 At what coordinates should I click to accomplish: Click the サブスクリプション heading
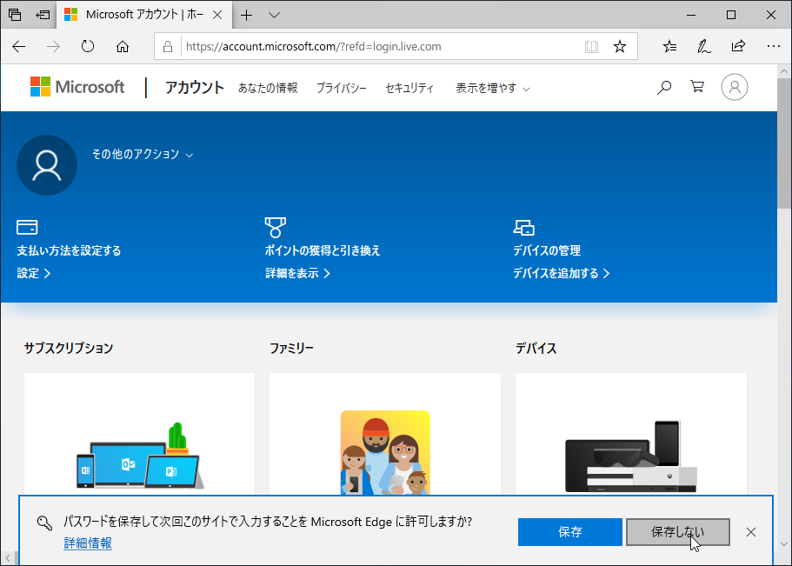(x=69, y=348)
